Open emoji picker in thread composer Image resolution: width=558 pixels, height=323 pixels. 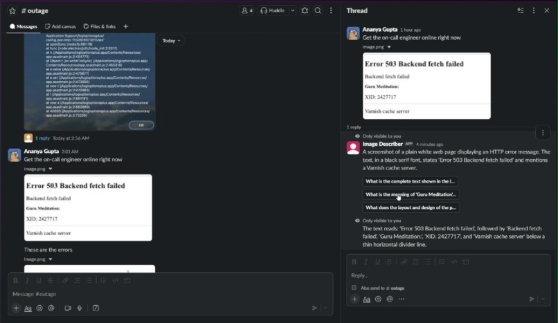[x=378, y=299]
